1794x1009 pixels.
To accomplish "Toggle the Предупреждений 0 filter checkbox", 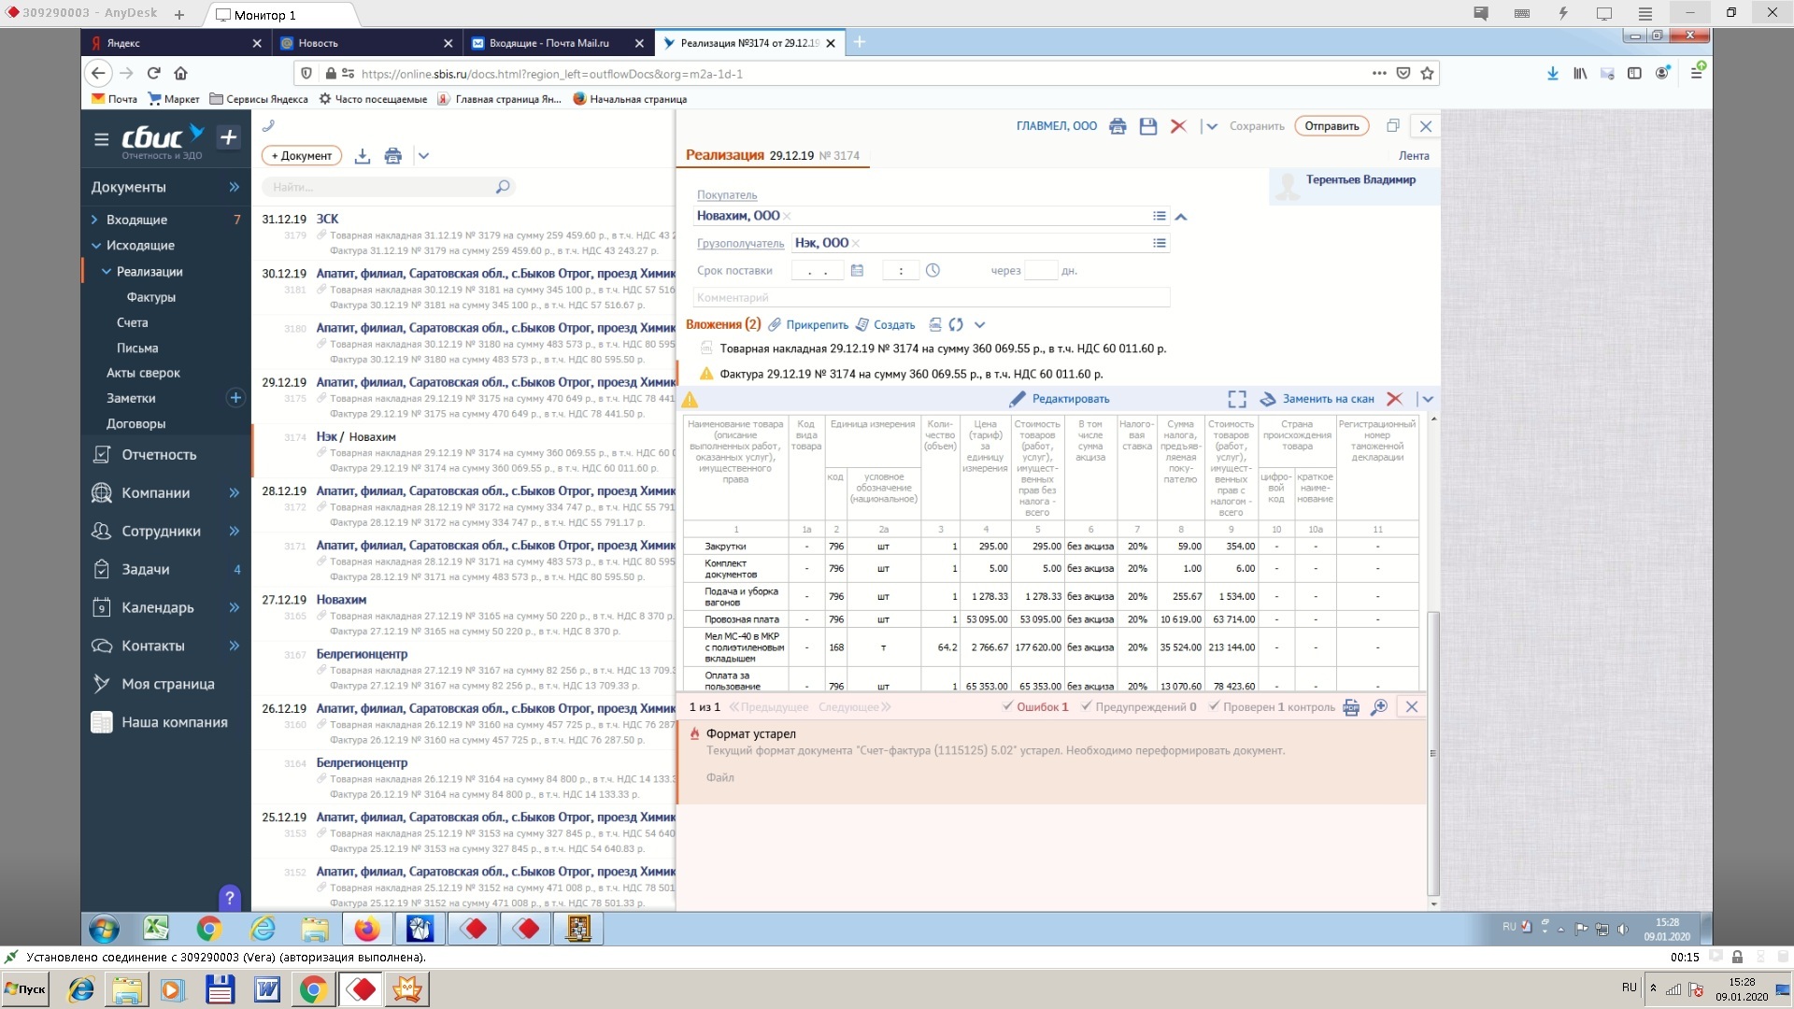I will (1138, 707).
